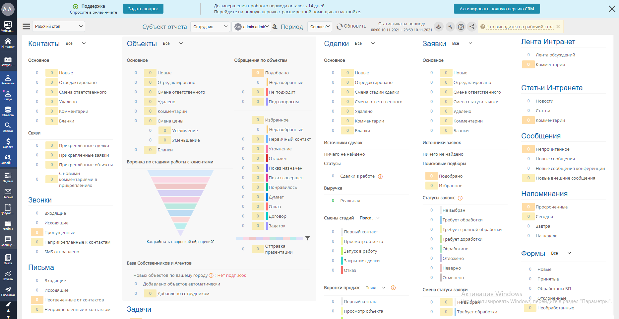The image size is (619, 319).
Task: Click the funnel filter icon under object requests
Action: 308,238
